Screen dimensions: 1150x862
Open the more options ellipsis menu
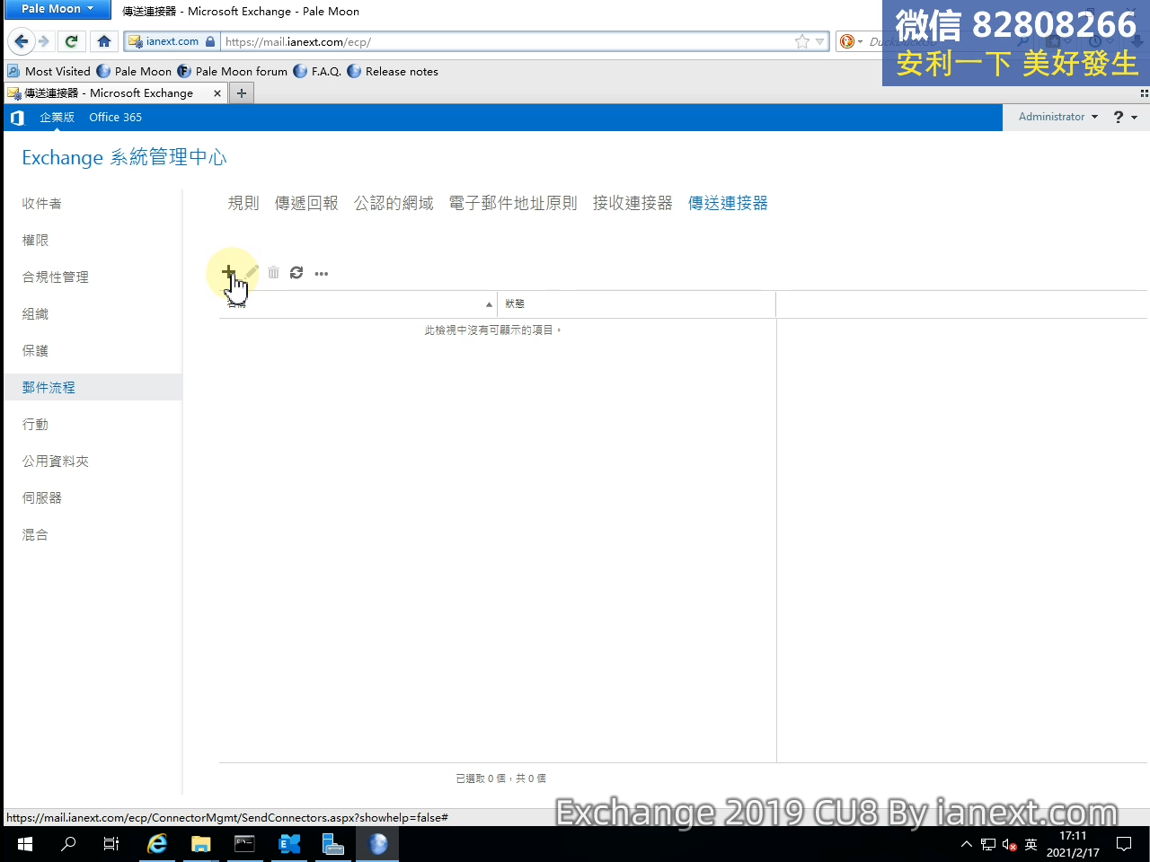pyautogui.click(x=322, y=273)
